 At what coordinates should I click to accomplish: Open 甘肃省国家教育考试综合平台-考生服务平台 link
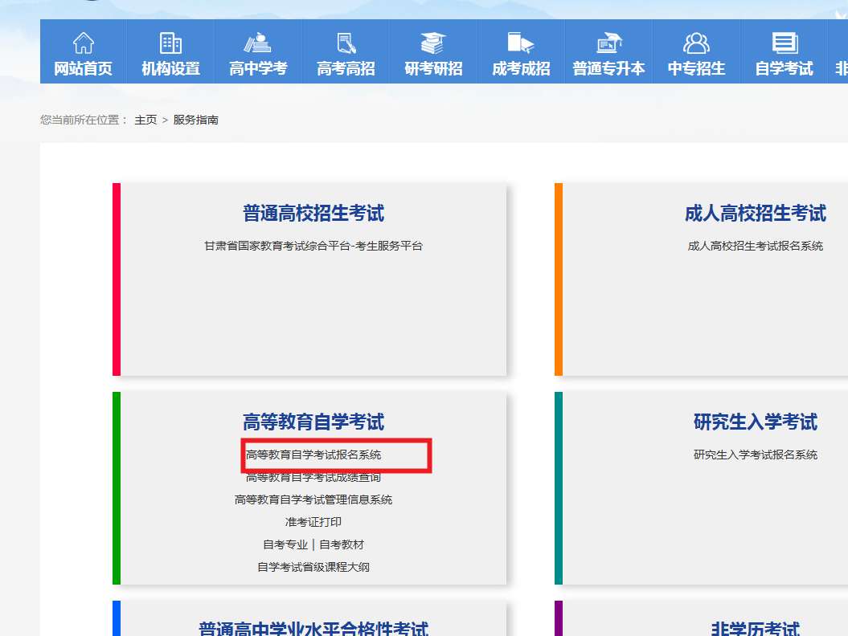coord(313,246)
